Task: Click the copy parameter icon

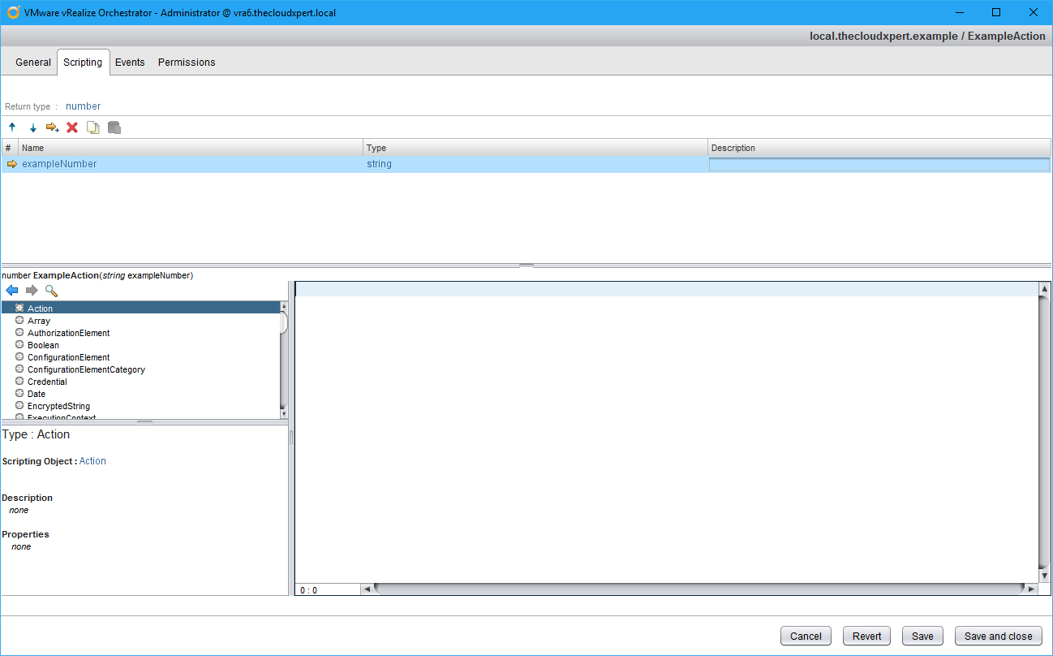Action: [93, 127]
